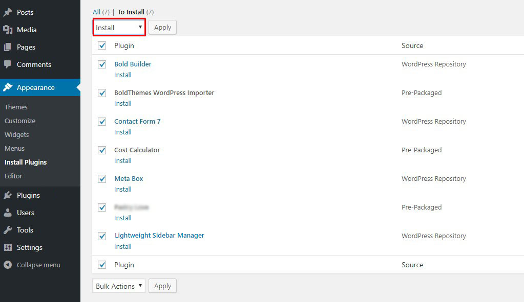Image resolution: width=524 pixels, height=302 pixels.
Task: Click the Plugins plug icon
Action: click(8, 195)
